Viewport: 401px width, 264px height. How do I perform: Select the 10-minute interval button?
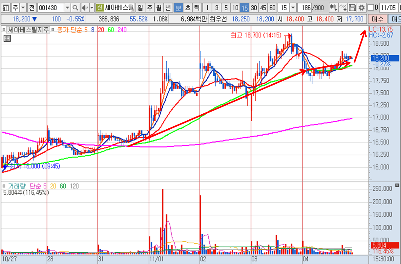point(235,7)
